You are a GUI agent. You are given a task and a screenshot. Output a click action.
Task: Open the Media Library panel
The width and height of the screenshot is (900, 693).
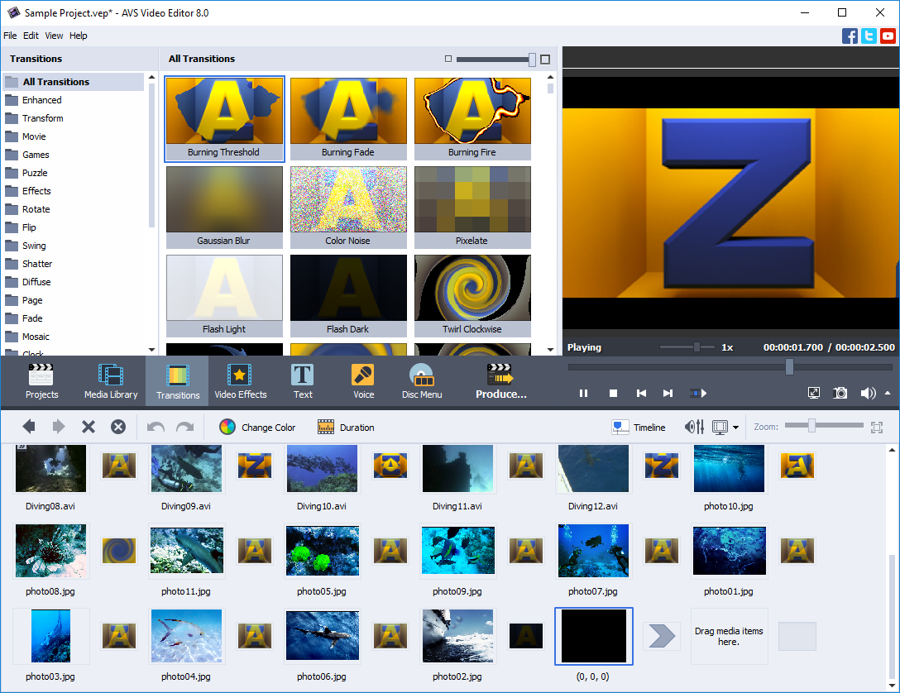(x=110, y=380)
